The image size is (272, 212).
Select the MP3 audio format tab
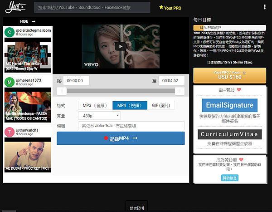coord(95,105)
